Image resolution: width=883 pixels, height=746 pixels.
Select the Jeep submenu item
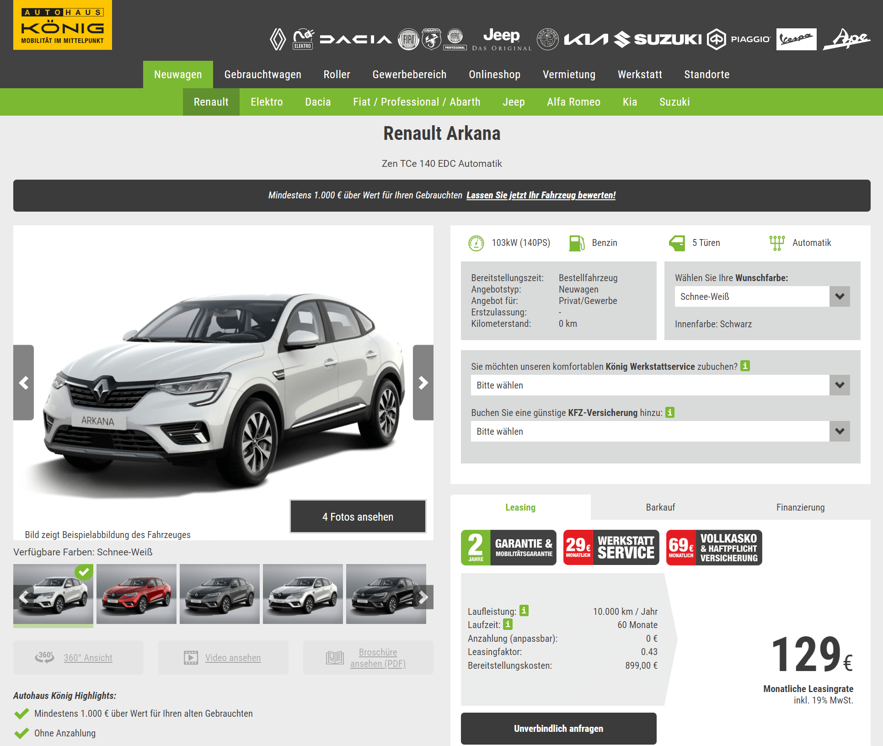[514, 102]
